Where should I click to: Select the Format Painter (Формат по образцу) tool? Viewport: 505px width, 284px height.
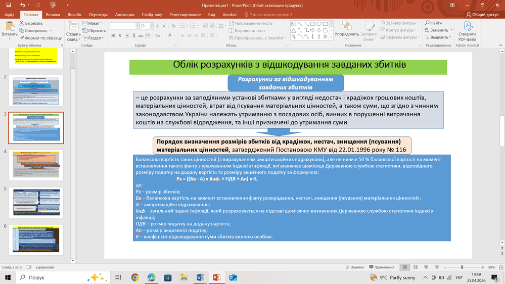[40, 37]
